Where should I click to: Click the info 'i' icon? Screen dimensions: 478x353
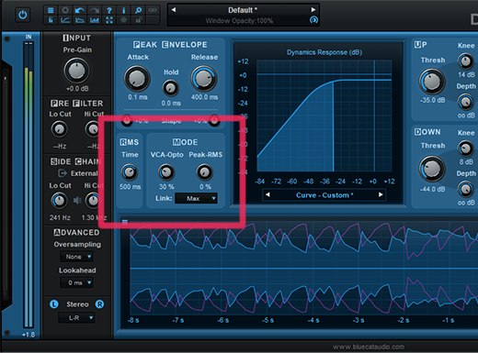(x=124, y=10)
